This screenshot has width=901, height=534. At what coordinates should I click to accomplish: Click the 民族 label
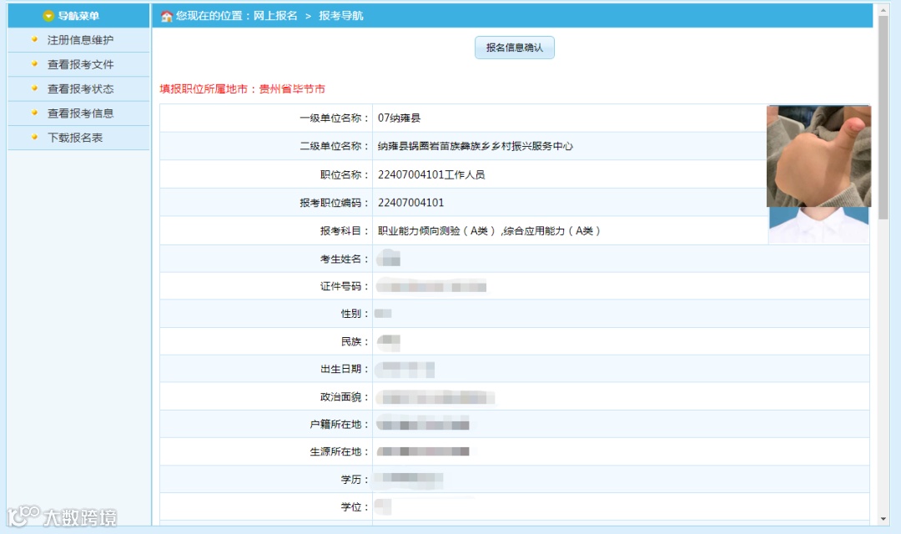point(355,342)
